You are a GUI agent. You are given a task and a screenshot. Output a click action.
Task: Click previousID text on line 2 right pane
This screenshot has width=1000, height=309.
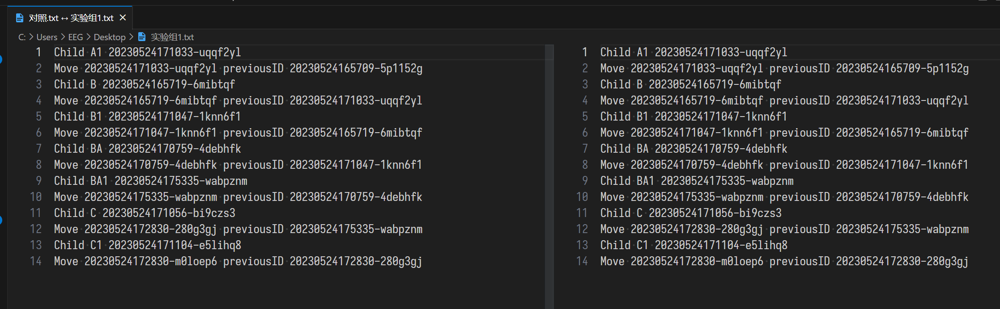point(799,68)
